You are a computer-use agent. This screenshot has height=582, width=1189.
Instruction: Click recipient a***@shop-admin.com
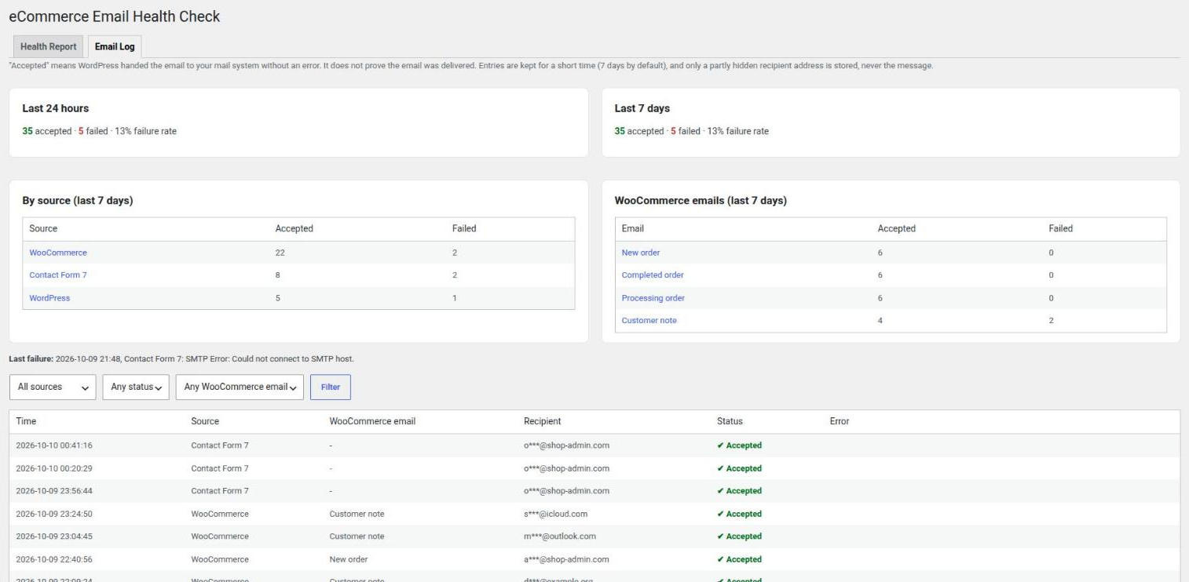566,559
